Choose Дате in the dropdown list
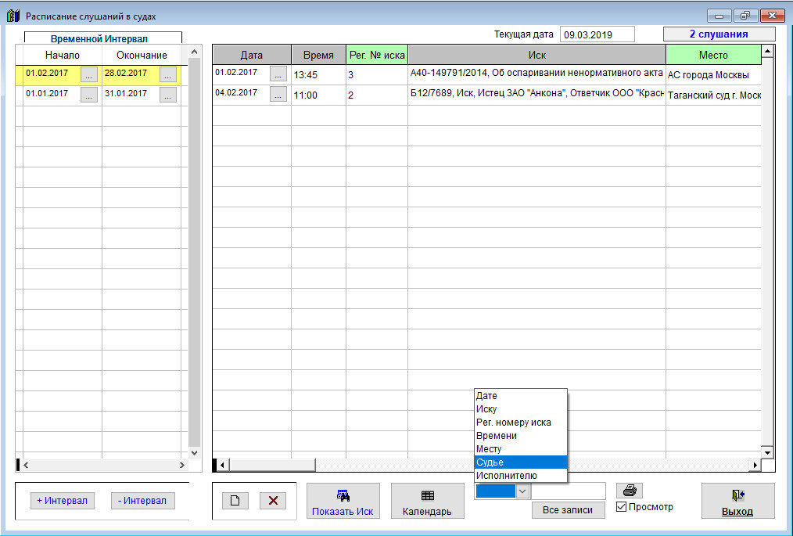793x536 pixels. click(x=520, y=396)
